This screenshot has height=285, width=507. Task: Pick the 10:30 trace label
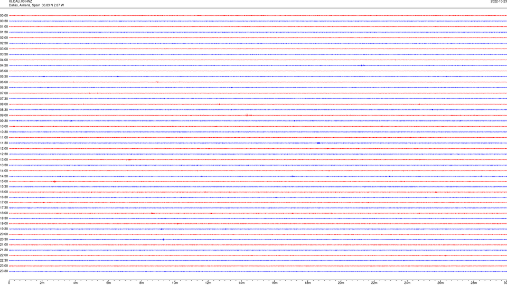[x=4, y=132]
